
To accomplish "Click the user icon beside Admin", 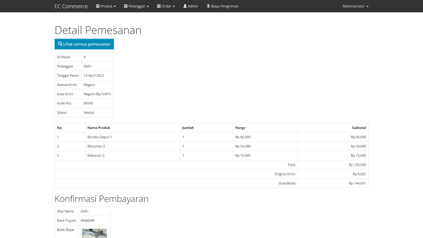I will 185,6.
